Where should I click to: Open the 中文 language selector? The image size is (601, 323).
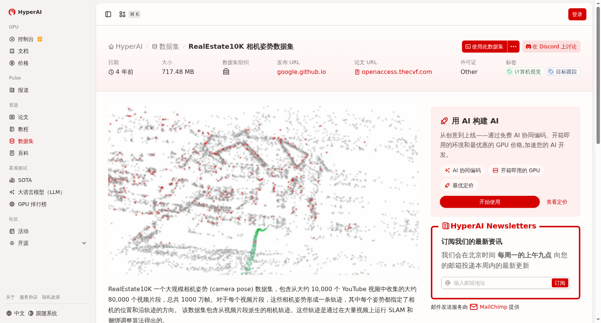coord(15,313)
